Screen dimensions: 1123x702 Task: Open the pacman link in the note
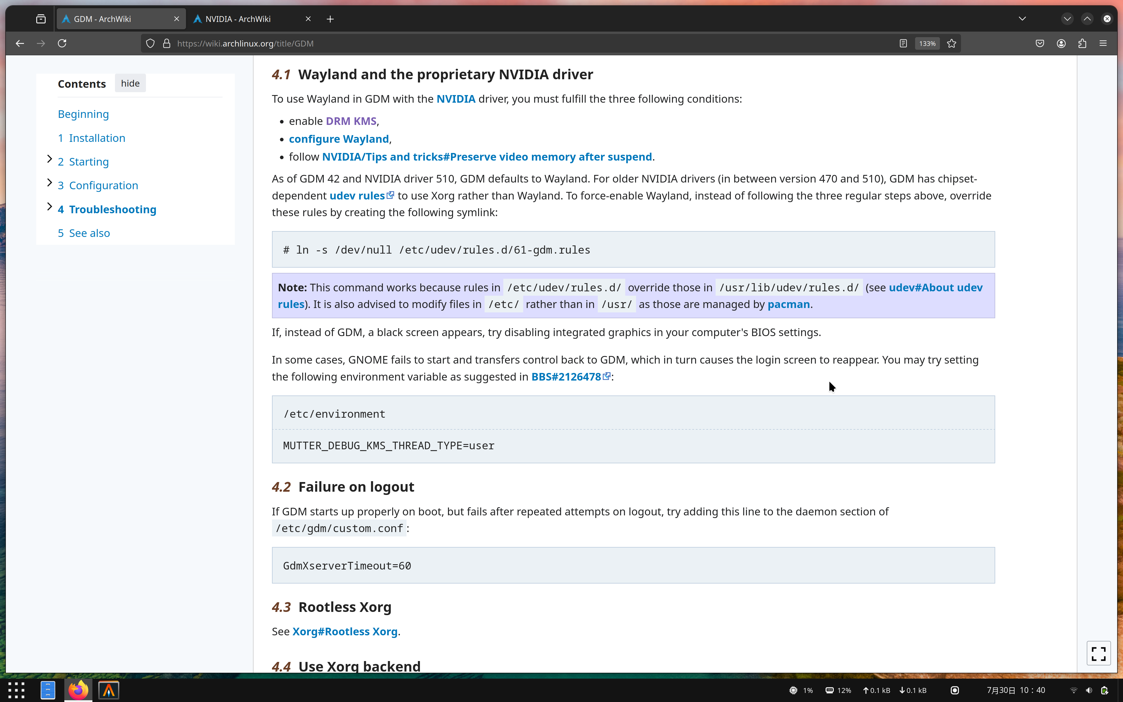(x=788, y=304)
